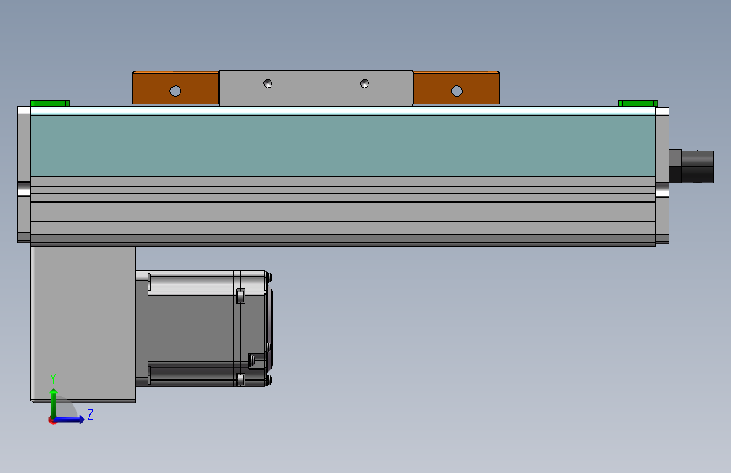Select the green tab at left end
Image resolution: width=731 pixels, height=473 pixels.
[51, 104]
